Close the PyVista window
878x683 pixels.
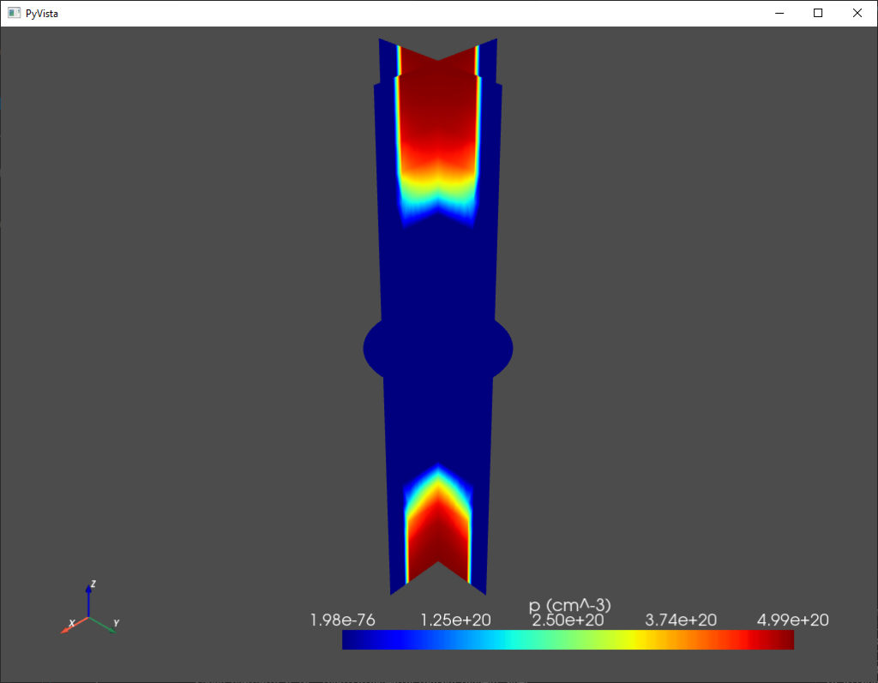[857, 13]
